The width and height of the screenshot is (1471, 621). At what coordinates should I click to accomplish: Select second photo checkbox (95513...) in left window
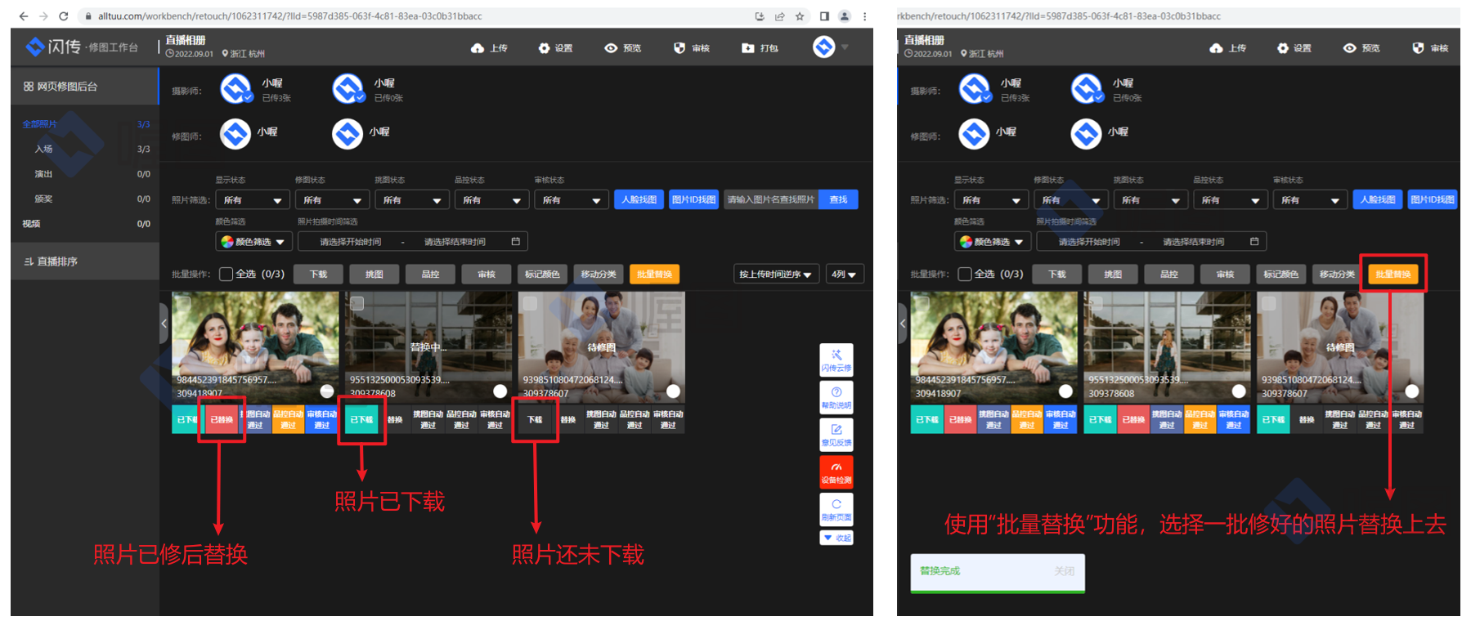point(357,303)
